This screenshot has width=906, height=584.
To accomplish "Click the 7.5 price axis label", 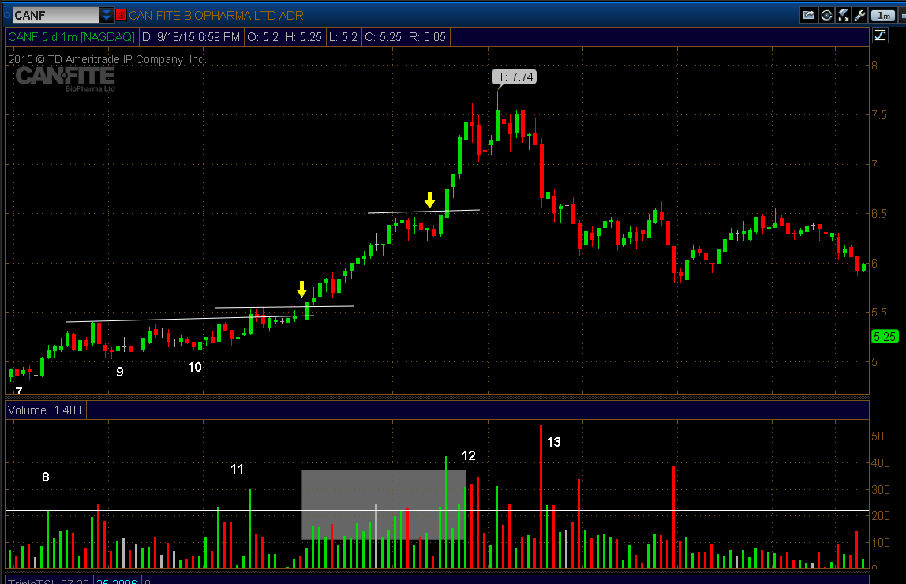I will 879,115.
